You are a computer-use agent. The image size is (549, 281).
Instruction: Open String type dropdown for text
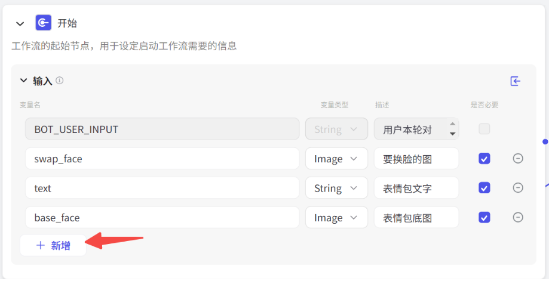336,188
